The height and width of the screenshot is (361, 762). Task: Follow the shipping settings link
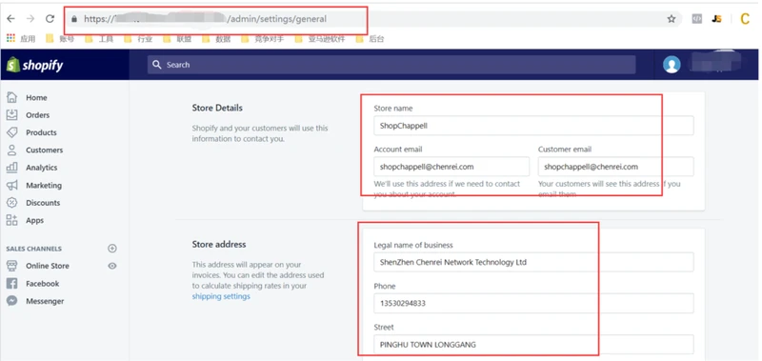pyautogui.click(x=221, y=296)
